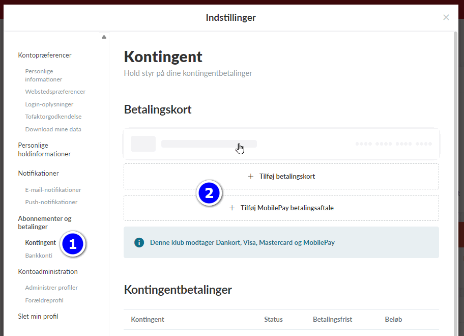Open Kontopræferencer section
The height and width of the screenshot is (336, 464).
click(45, 55)
